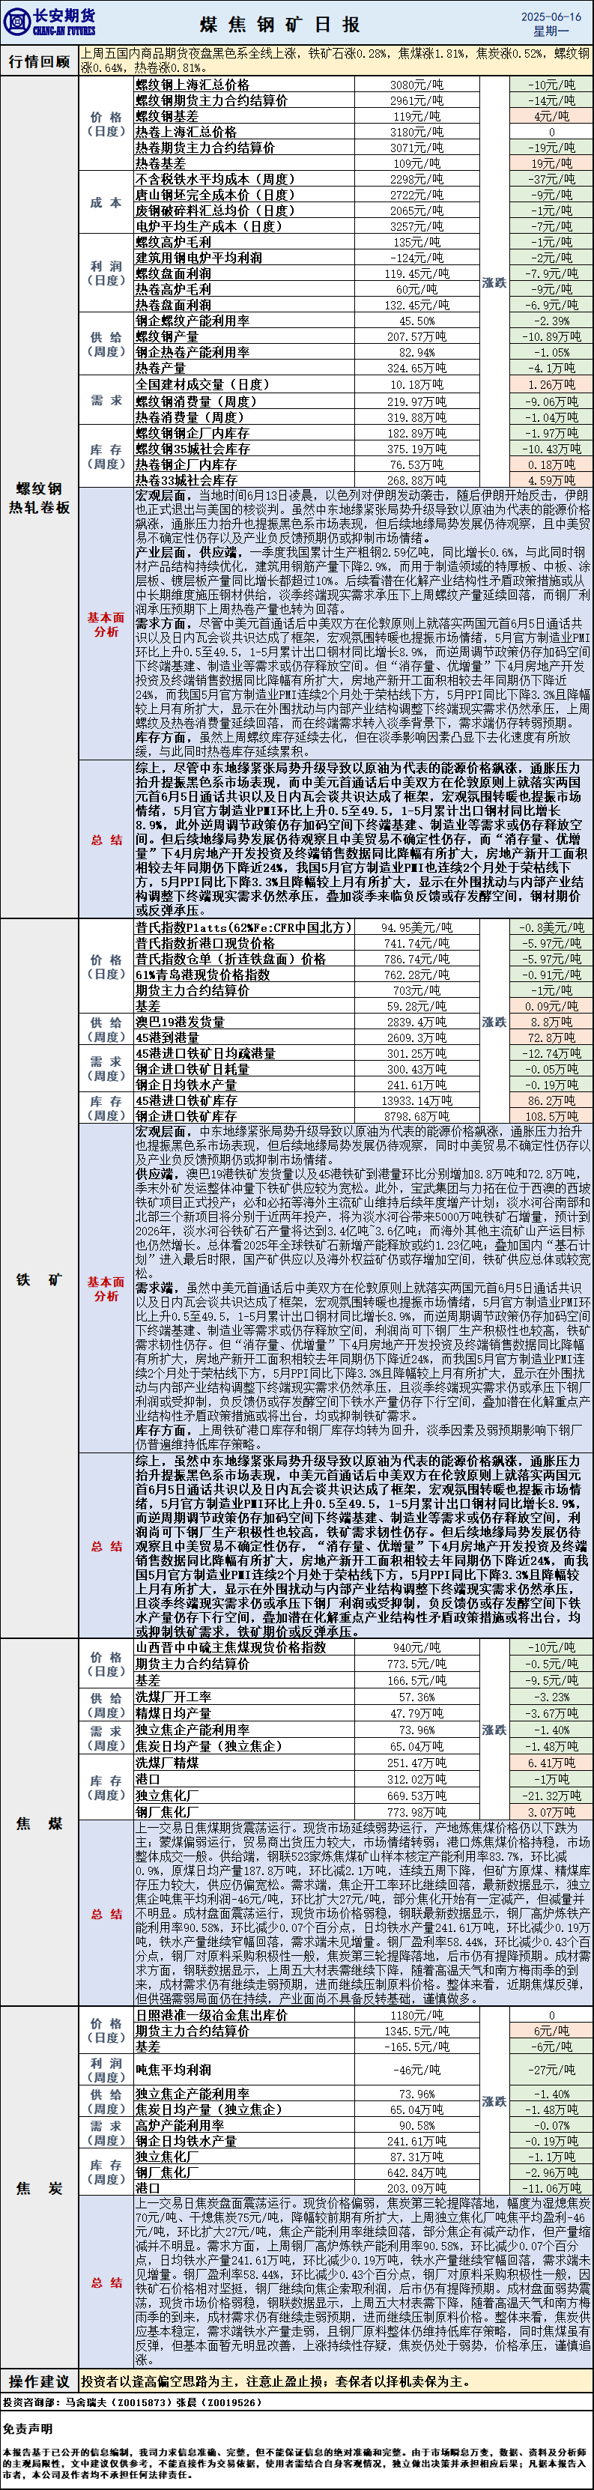Click the 高炉产能利用率 row label
Image resolution: width=594 pixels, height=2490 pixels.
(180, 2126)
